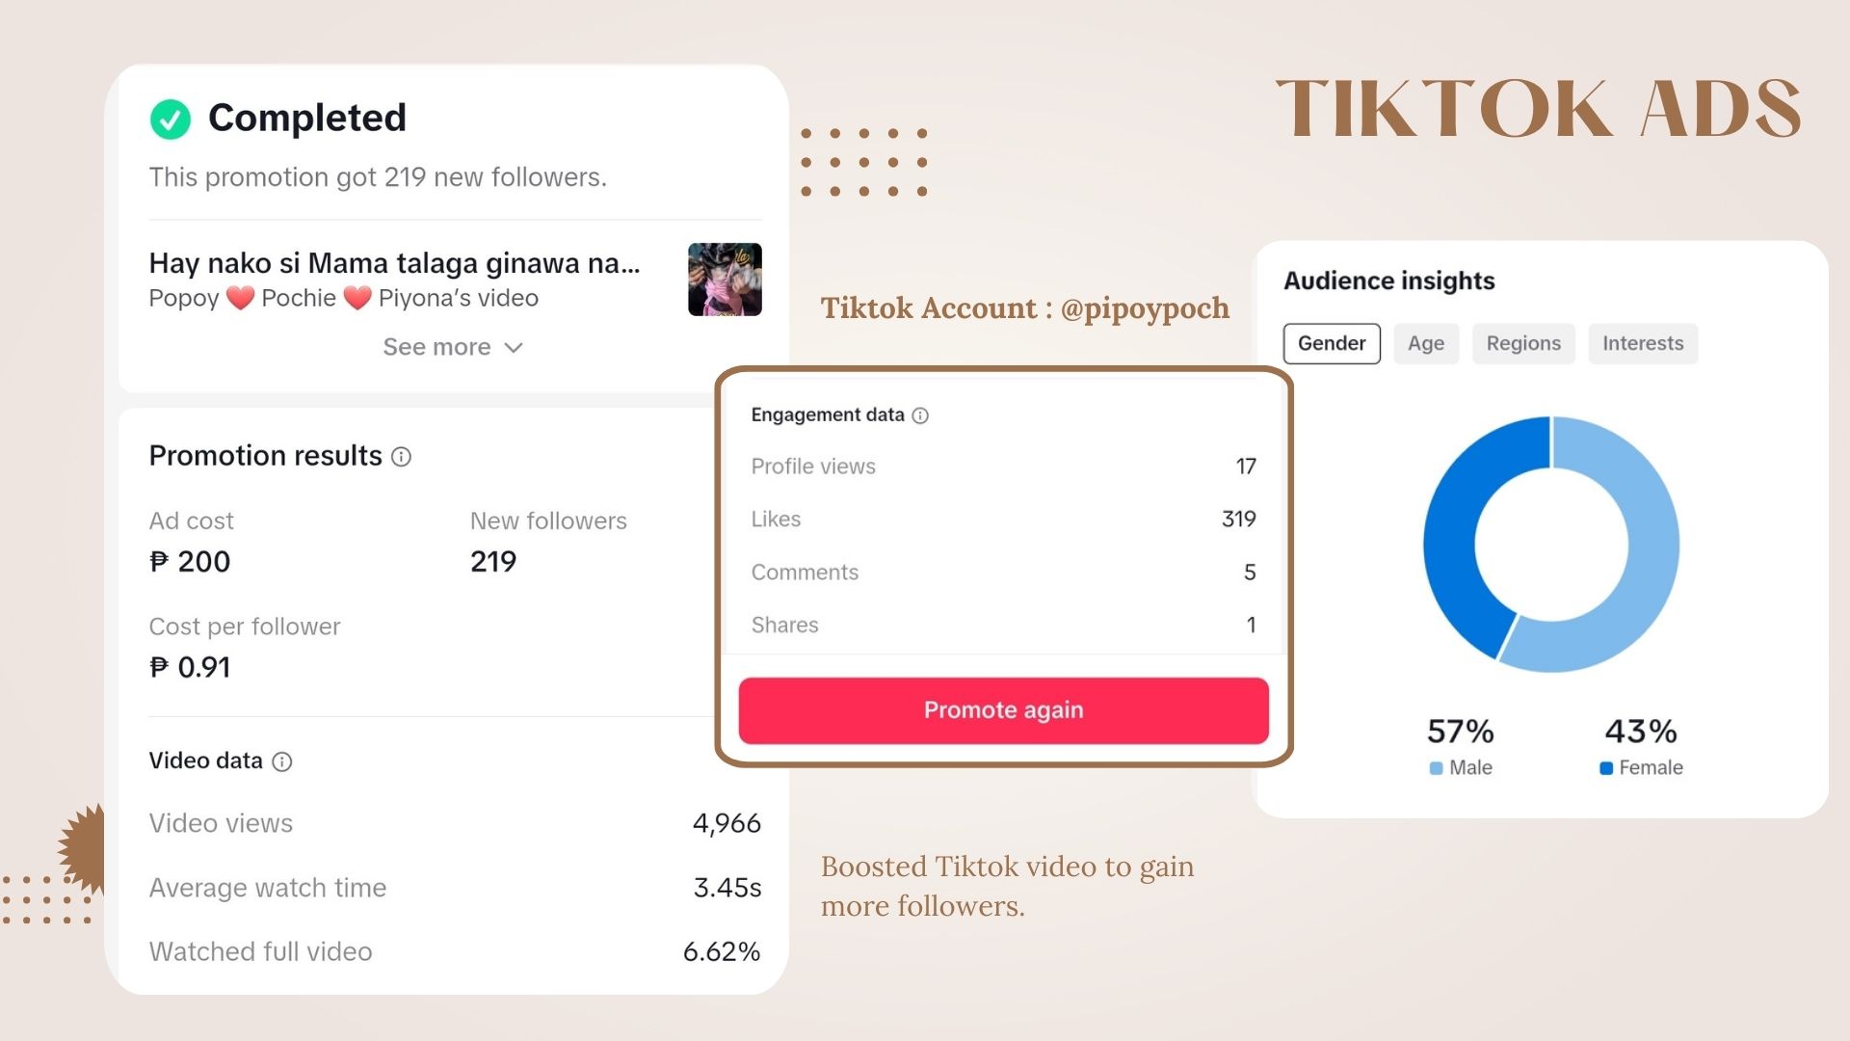Click the info icon next to Video data
The image size is (1850, 1041).
coord(282,762)
